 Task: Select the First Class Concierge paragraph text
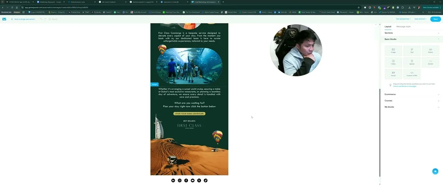point(189,37)
